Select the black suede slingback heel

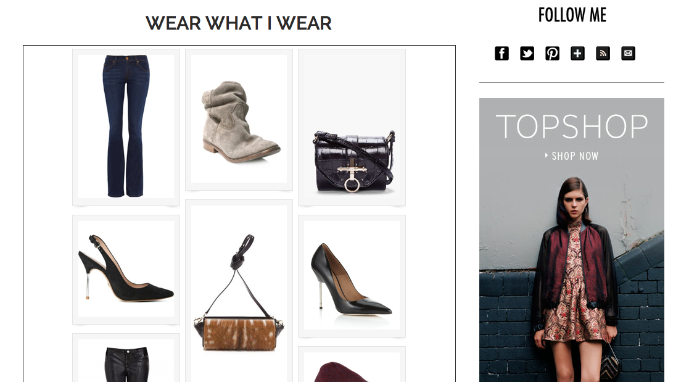126,269
